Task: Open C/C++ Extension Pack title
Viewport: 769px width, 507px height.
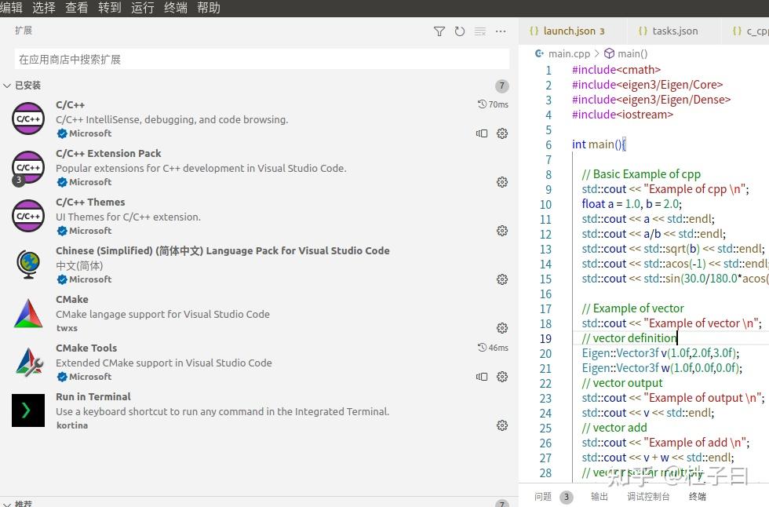Action: (x=108, y=154)
